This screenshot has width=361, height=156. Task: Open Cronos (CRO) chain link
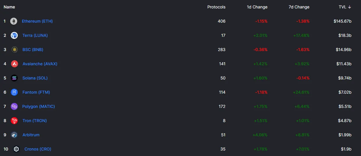(38, 149)
